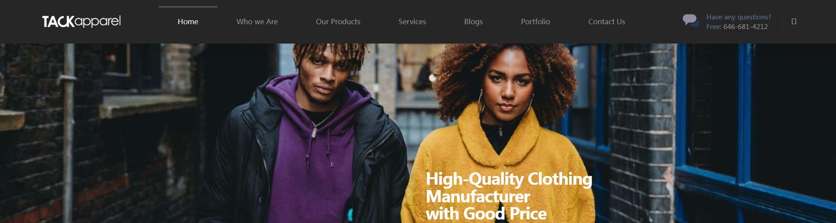This screenshot has height=223, width=836.
Task: Call the 646-681-4212 phone number link
Action: tap(746, 26)
